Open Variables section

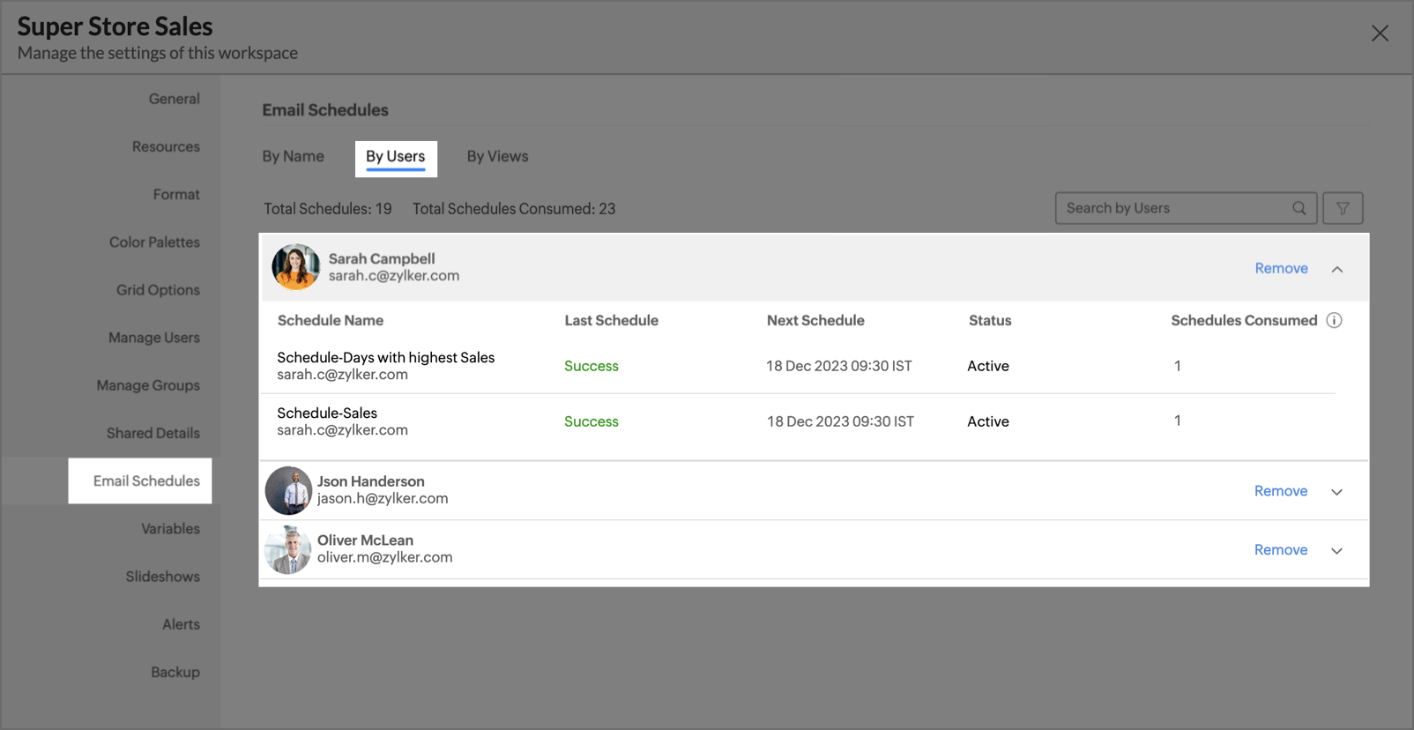(170, 528)
